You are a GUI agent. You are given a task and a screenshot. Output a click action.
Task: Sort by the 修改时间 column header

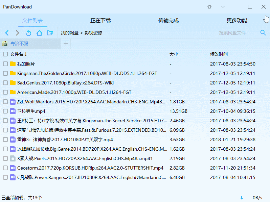pos(219,54)
